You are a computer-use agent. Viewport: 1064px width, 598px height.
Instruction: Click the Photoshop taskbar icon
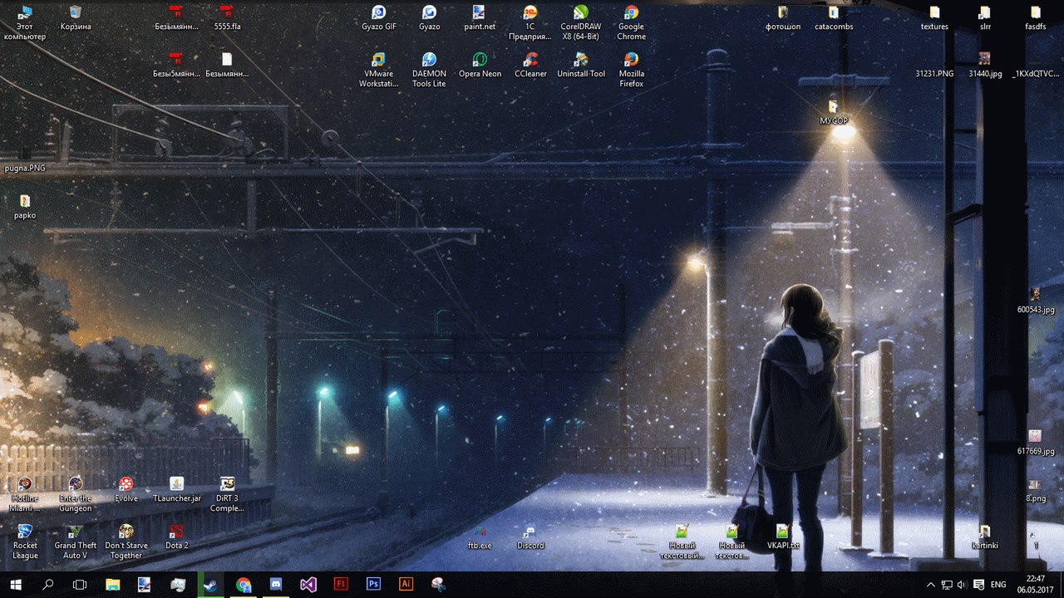(373, 585)
